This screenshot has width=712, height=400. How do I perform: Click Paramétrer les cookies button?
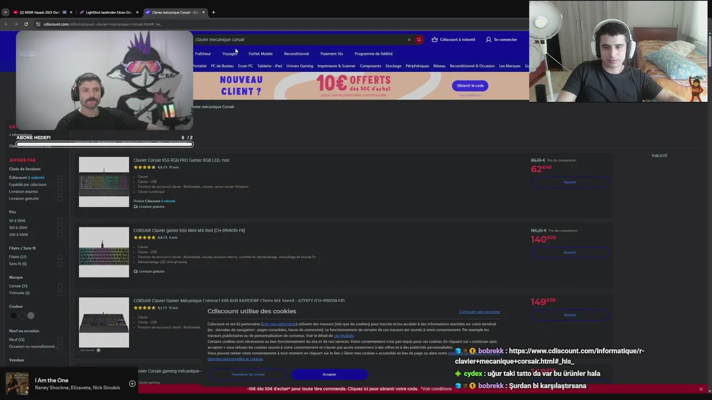coord(248,374)
